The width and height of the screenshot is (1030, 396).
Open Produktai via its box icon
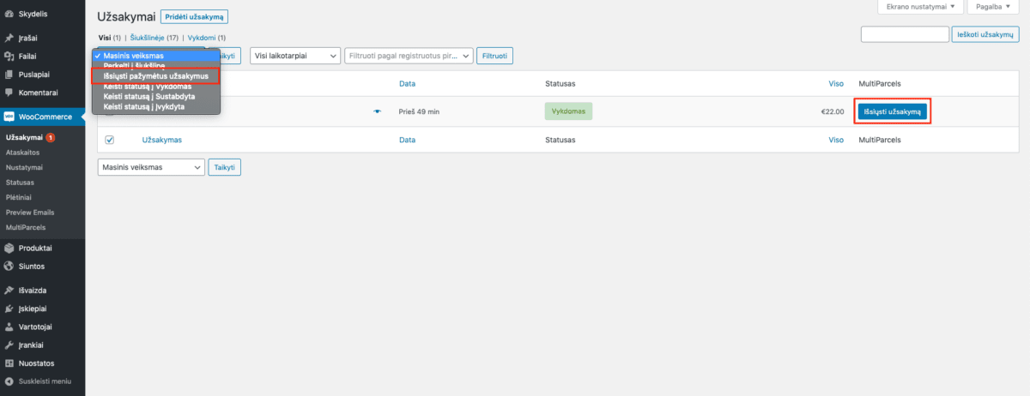9,248
